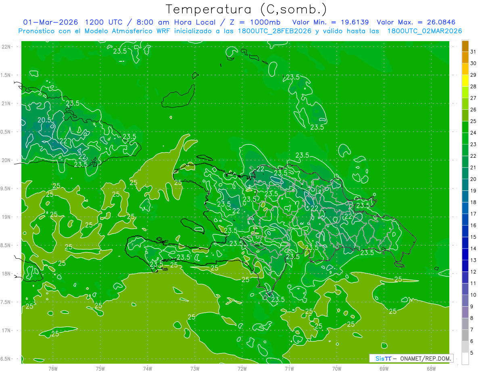This screenshot has width=484, height=374.
Task: Click the title Temperatura (C,somb.)
Action: pyautogui.click(x=246, y=9)
